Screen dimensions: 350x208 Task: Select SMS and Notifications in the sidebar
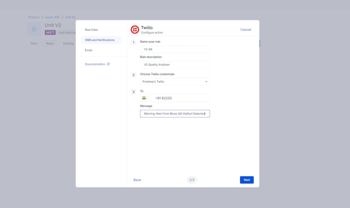coord(102,40)
